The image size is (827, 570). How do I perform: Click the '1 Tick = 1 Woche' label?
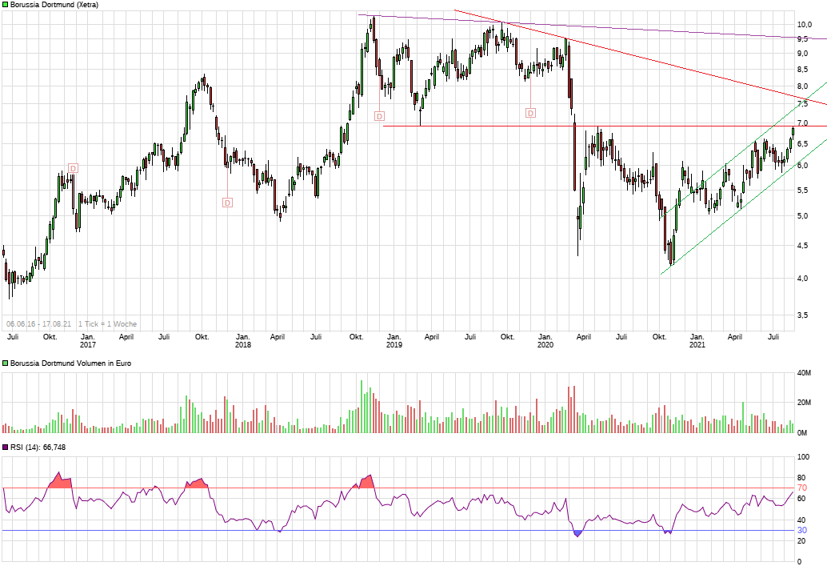click(108, 324)
